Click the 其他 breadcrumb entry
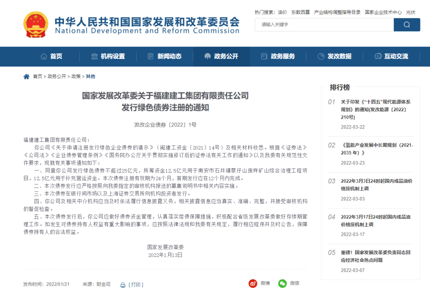 [90, 76]
